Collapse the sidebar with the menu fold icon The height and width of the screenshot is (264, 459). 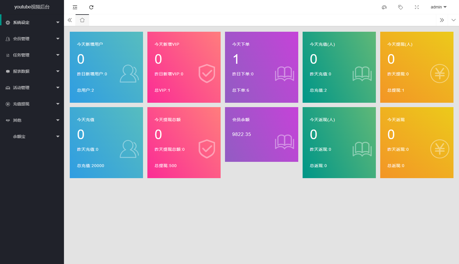[75, 7]
